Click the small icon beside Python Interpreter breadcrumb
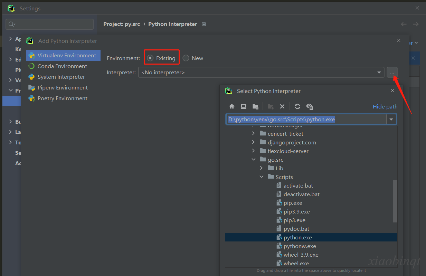Image resolution: width=426 pixels, height=276 pixels. (203, 24)
